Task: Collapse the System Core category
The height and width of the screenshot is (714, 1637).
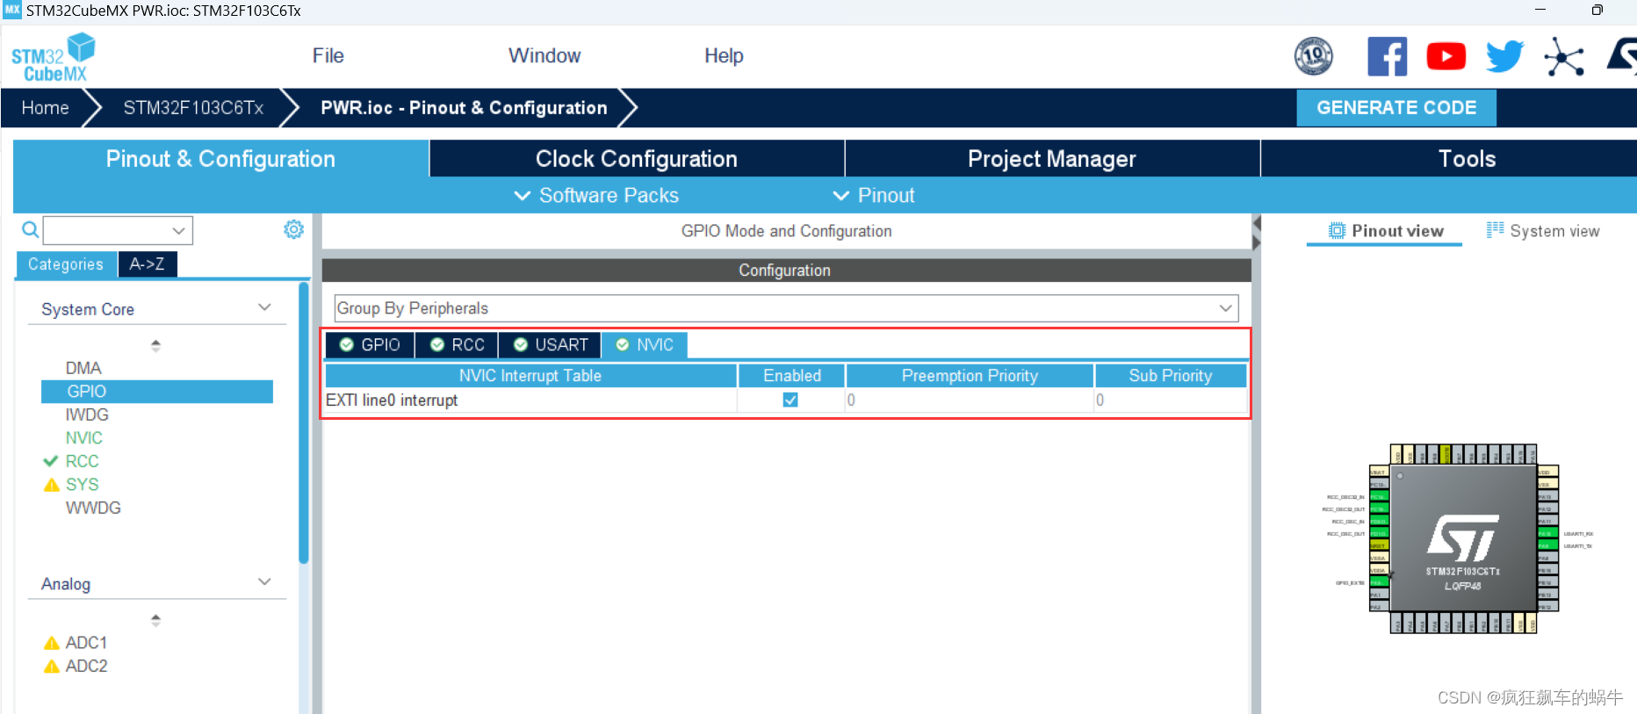Action: pos(264,307)
